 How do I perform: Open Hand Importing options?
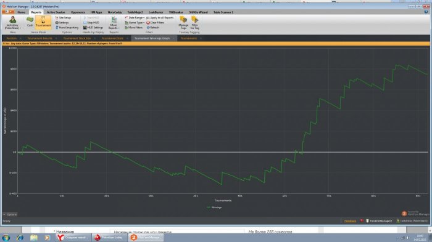point(67,28)
